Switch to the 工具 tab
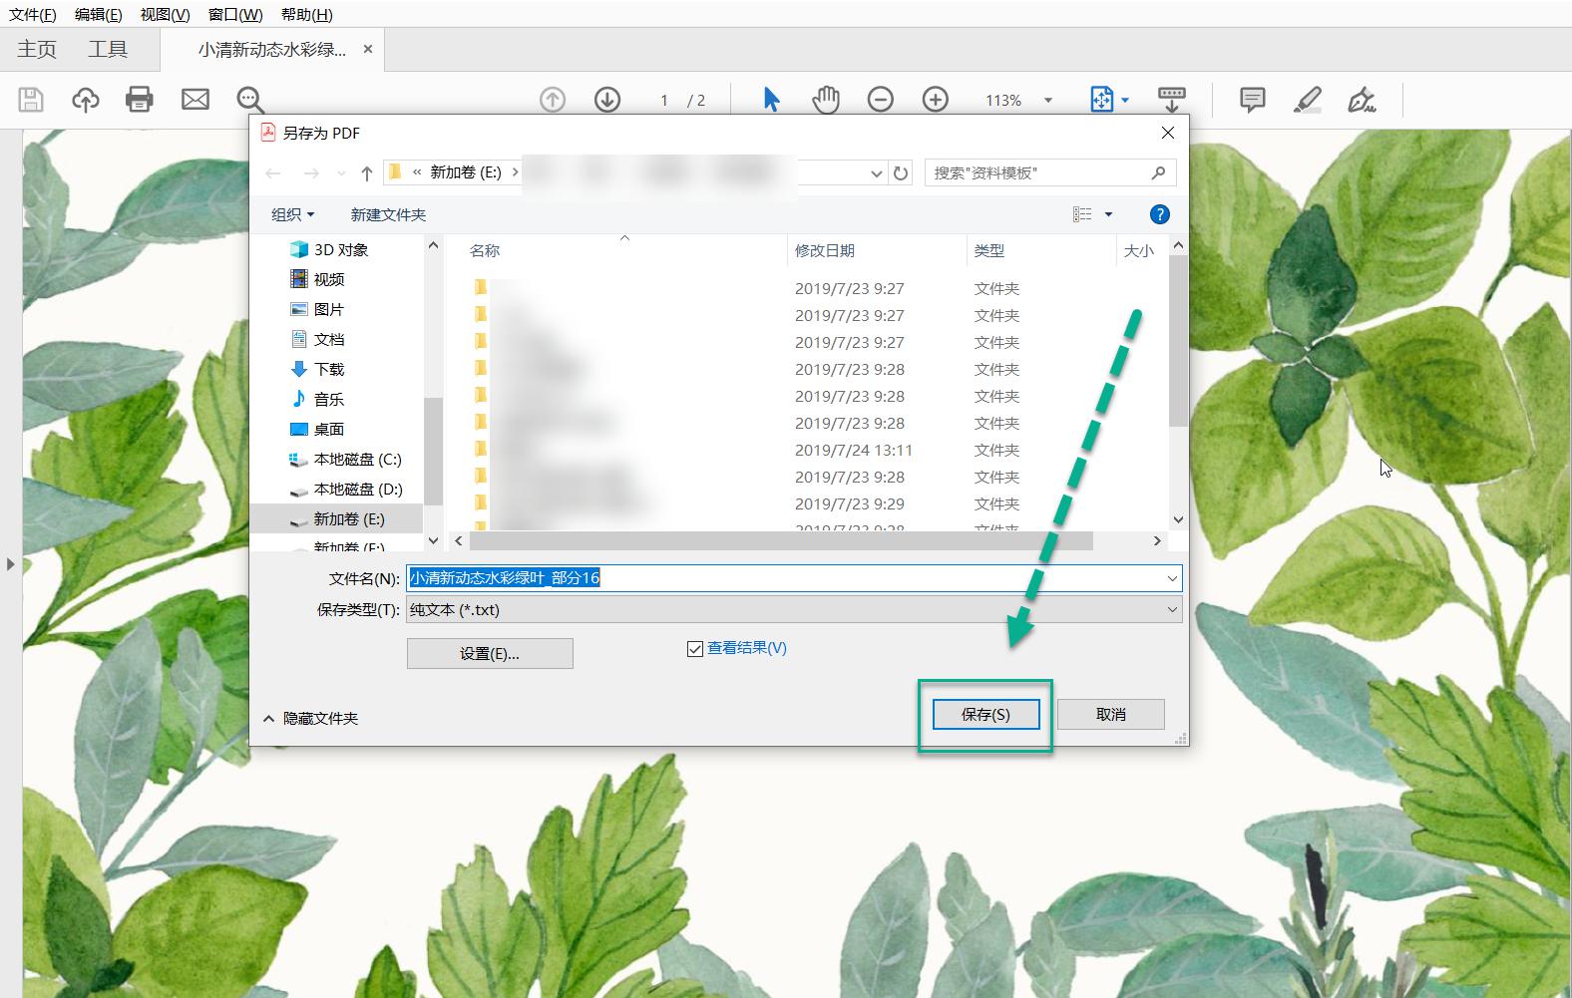 tap(108, 49)
